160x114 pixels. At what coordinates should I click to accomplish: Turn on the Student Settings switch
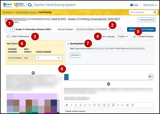136,37
